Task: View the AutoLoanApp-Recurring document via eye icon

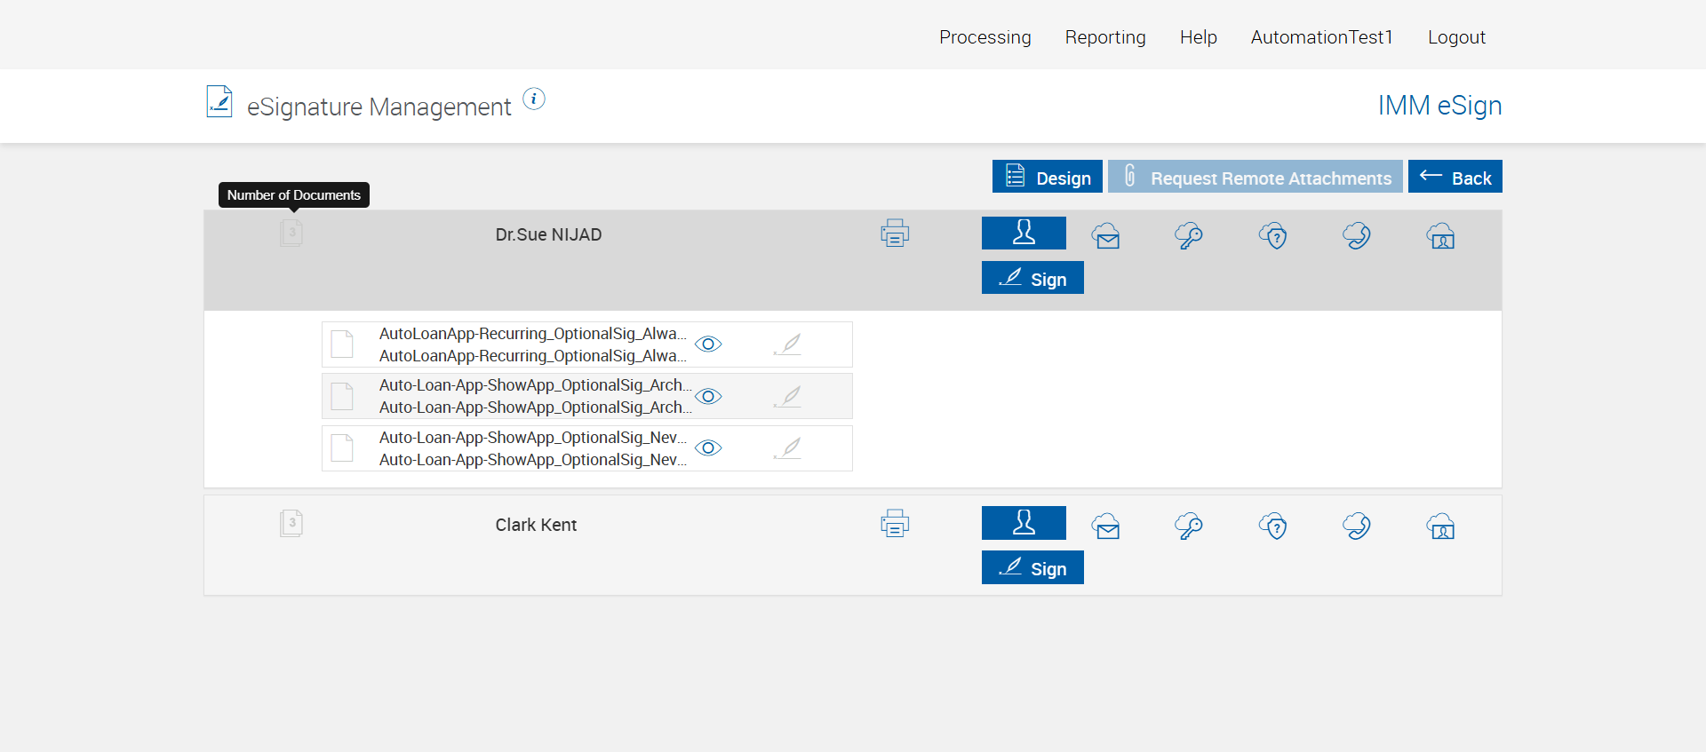Action: 708,344
